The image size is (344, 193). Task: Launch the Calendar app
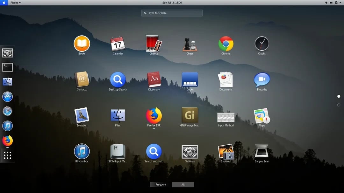(x=118, y=44)
